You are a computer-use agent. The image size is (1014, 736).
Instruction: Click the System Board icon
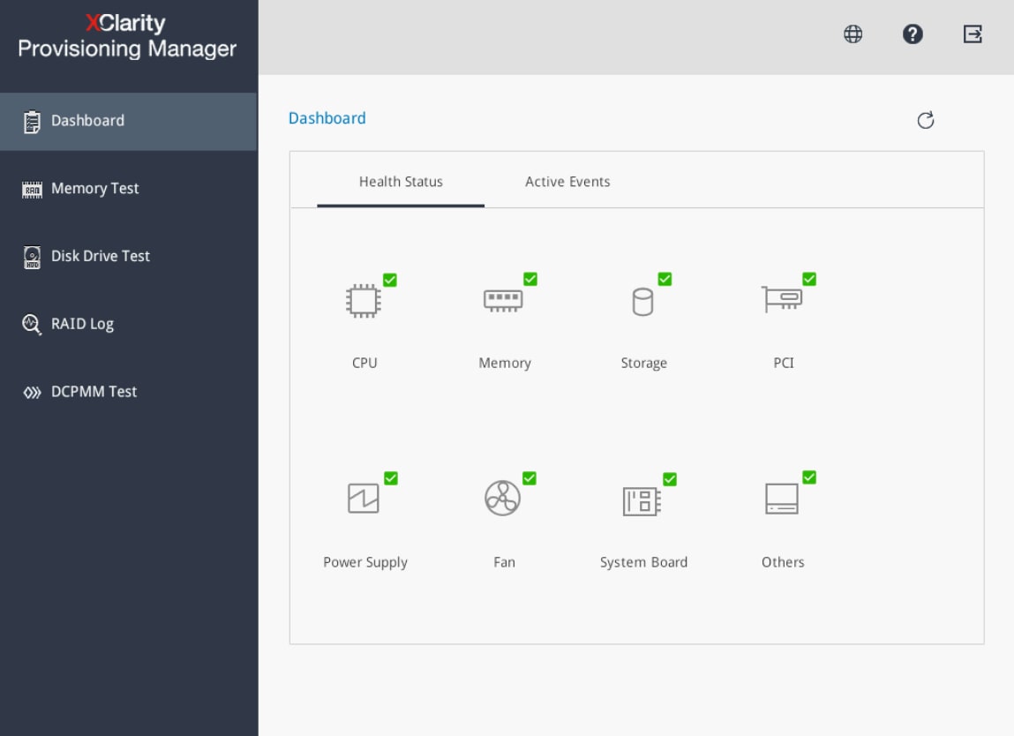642,500
